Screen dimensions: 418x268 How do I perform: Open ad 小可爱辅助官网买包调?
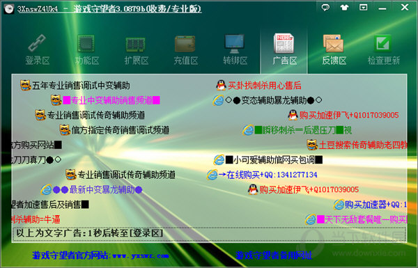[274, 160]
